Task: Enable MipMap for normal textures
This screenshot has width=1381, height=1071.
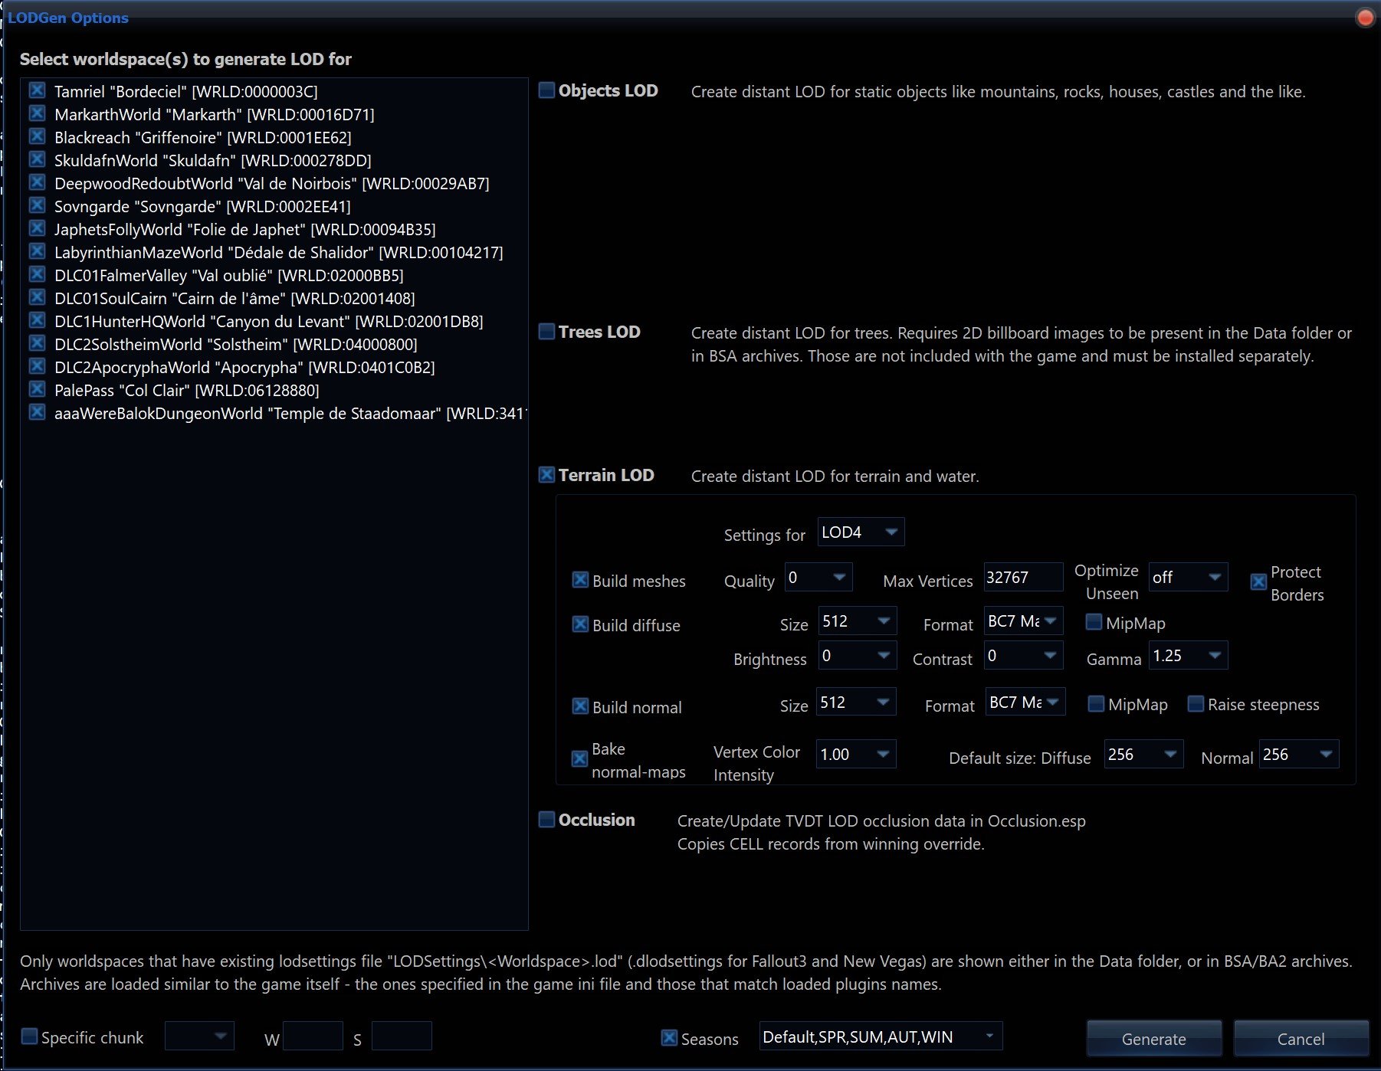Action: click(1096, 703)
